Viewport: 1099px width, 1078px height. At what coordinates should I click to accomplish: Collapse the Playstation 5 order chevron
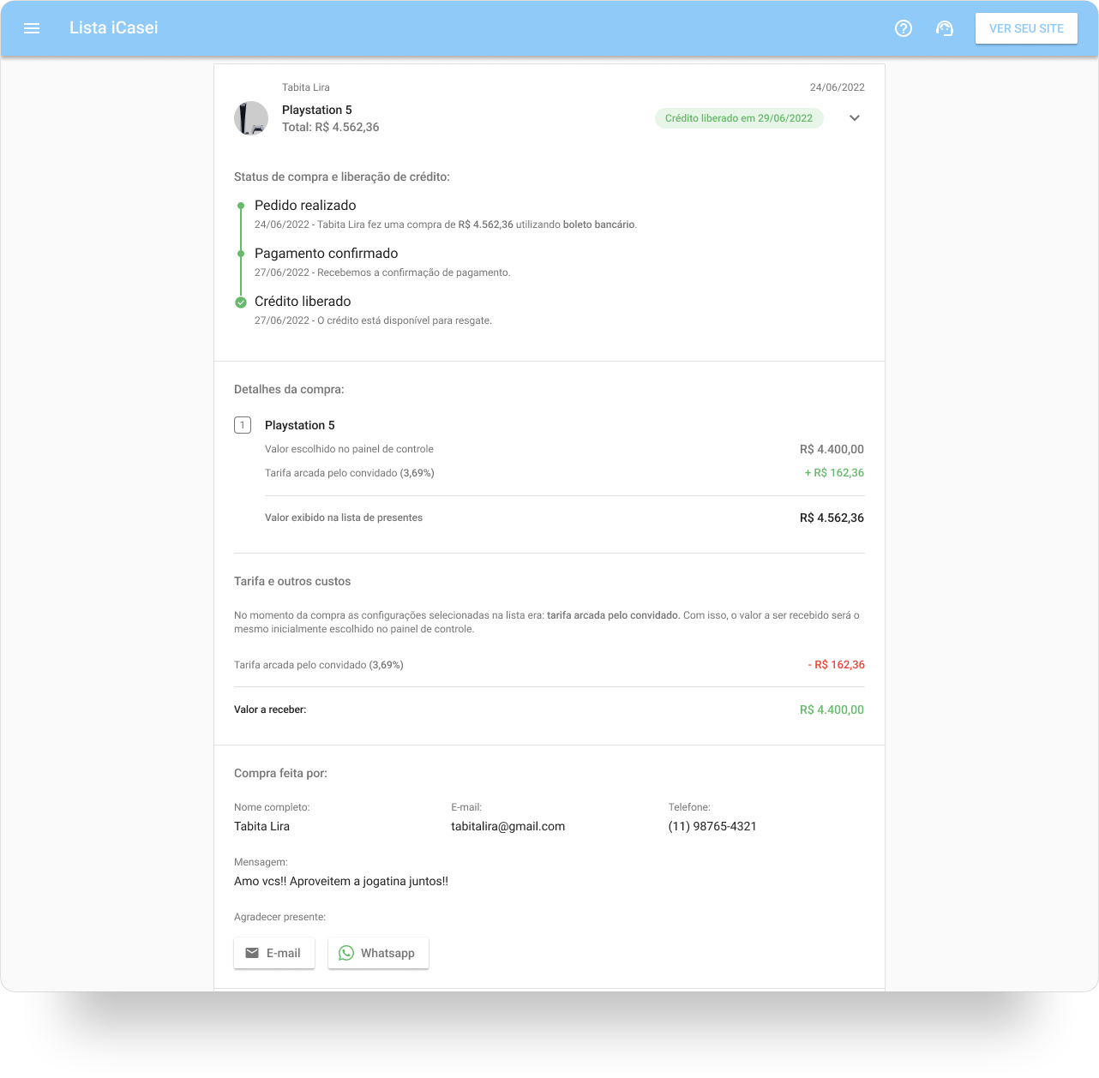pyautogui.click(x=855, y=118)
